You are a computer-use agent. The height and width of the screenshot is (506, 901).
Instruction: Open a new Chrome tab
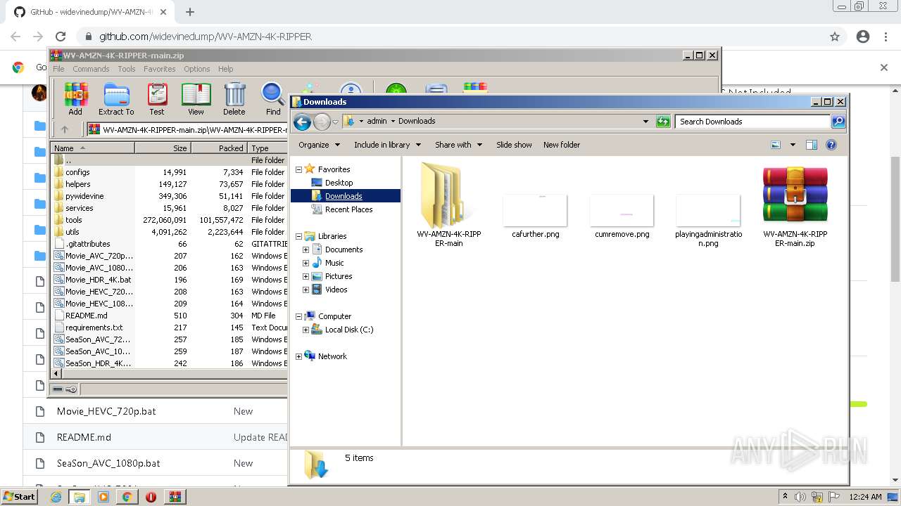coord(189,12)
